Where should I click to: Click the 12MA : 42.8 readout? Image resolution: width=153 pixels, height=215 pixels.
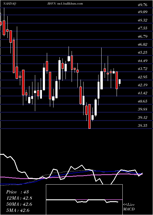[x=19, y=198]
